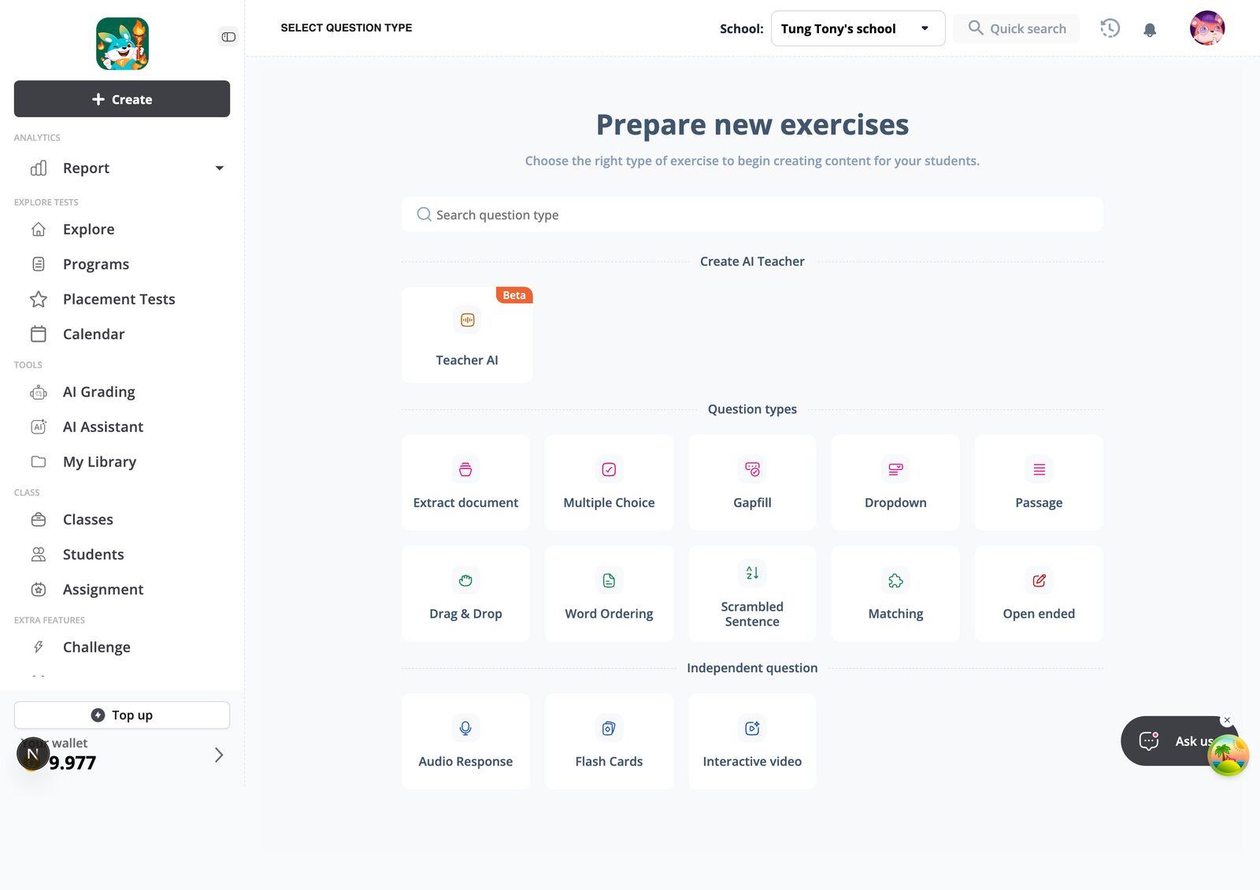Click the Top up button

122,715
